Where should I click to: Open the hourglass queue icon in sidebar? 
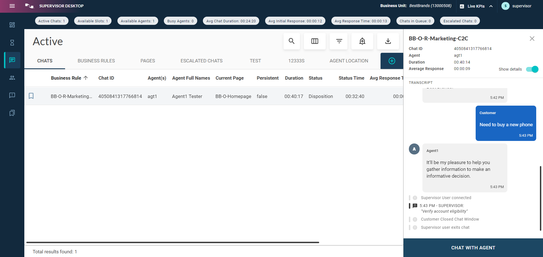pyautogui.click(x=12, y=43)
